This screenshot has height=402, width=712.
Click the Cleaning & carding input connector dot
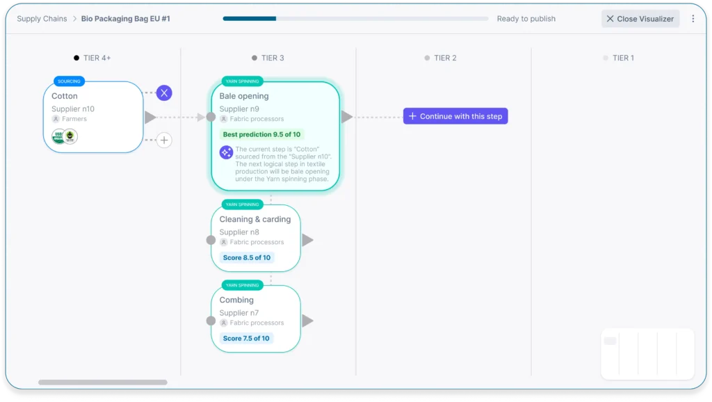point(211,240)
